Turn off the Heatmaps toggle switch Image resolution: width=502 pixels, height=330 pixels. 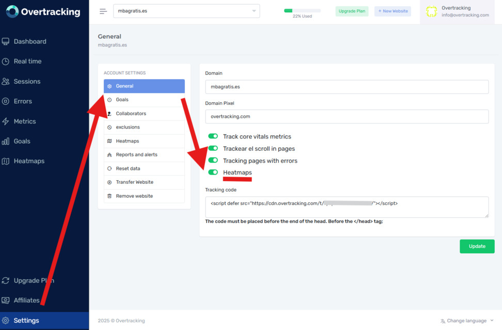(x=213, y=172)
